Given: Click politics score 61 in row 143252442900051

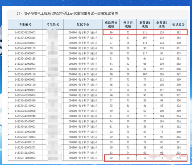Looking at the screenshot, I should pyautogui.click(x=111, y=90).
